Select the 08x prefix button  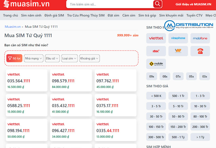coord(165,76)
